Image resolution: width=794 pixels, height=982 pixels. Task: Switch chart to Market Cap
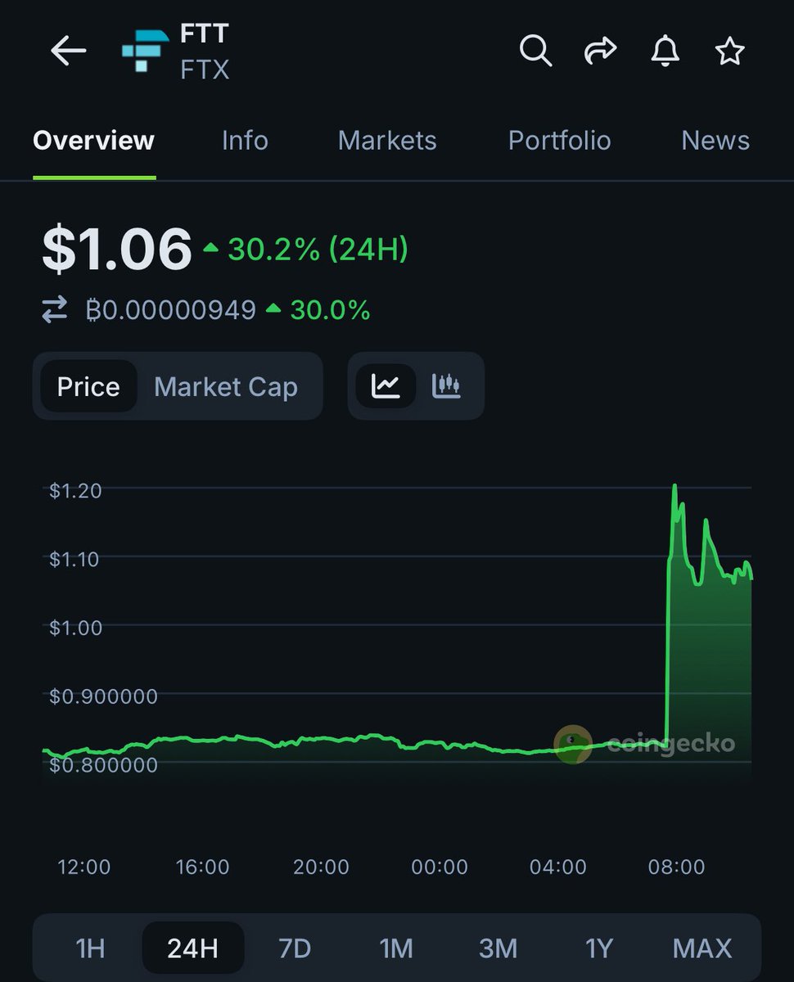tap(226, 386)
